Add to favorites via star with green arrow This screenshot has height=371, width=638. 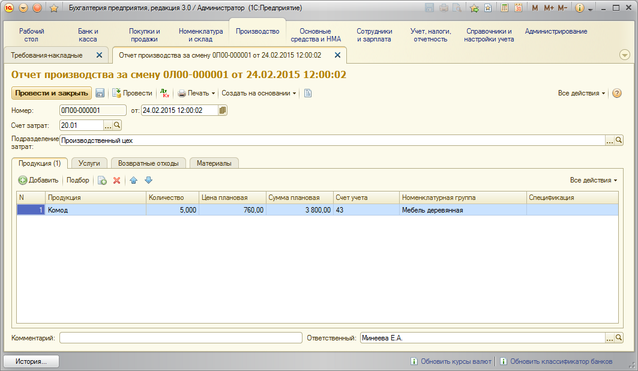click(x=474, y=8)
